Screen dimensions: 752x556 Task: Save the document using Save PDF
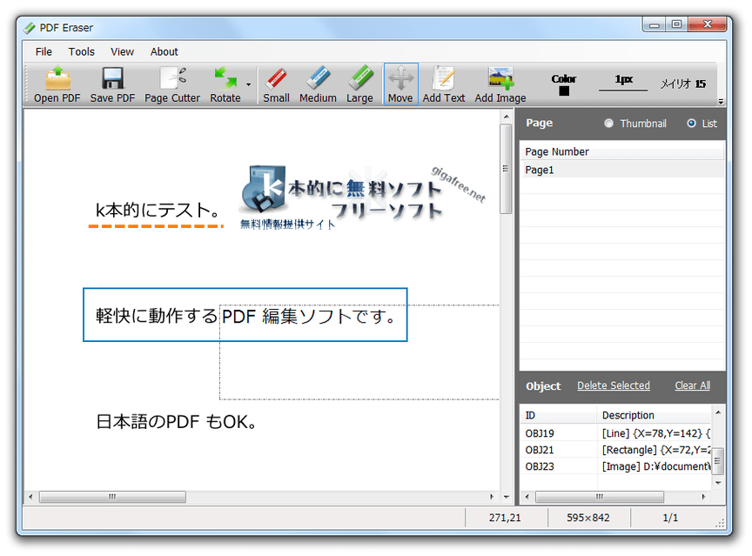tap(112, 84)
